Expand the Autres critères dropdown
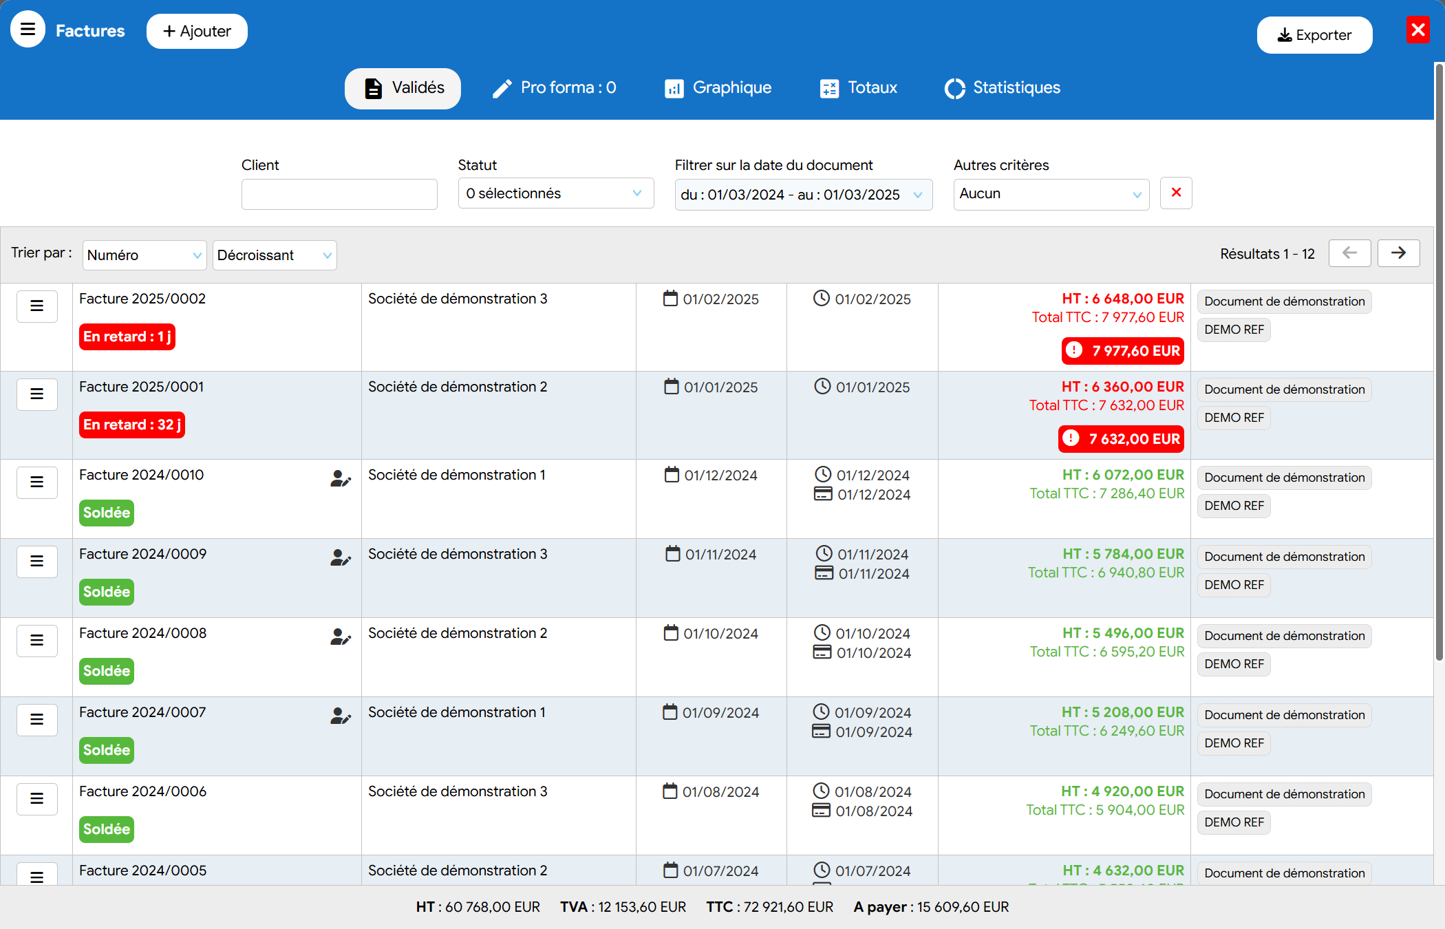The height and width of the screenshot is (929, 1445). pos(1051,194)
